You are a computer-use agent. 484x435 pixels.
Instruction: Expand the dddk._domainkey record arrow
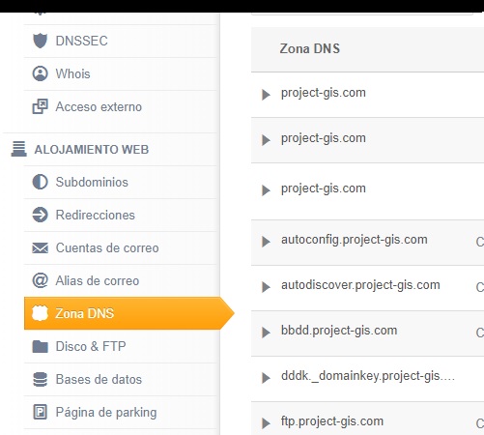tap(266, 378)
